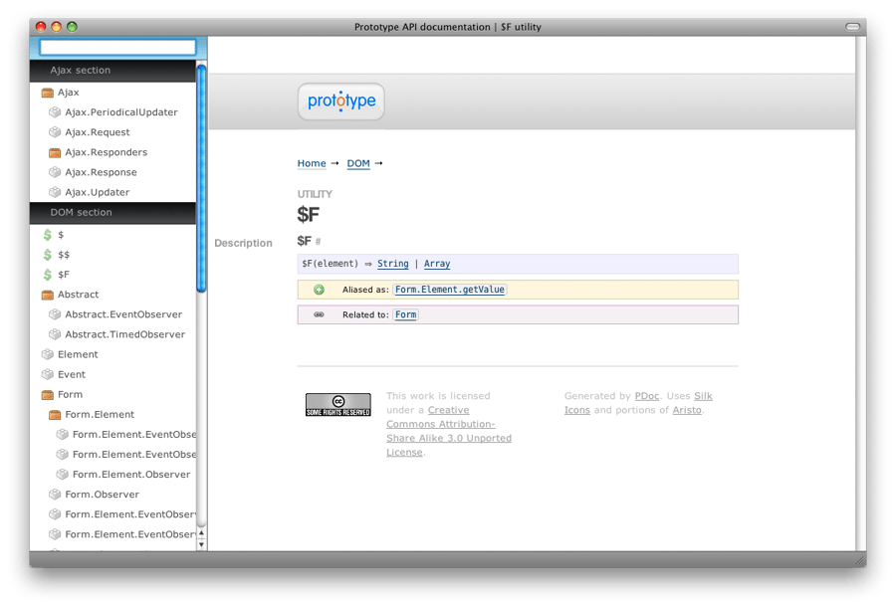
Task: Select Abstract.EventObserver in the sidebar
Action: 123,314
